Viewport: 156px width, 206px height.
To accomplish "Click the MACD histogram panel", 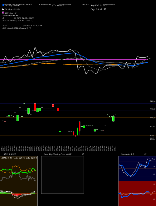I will tap(19, 194).
